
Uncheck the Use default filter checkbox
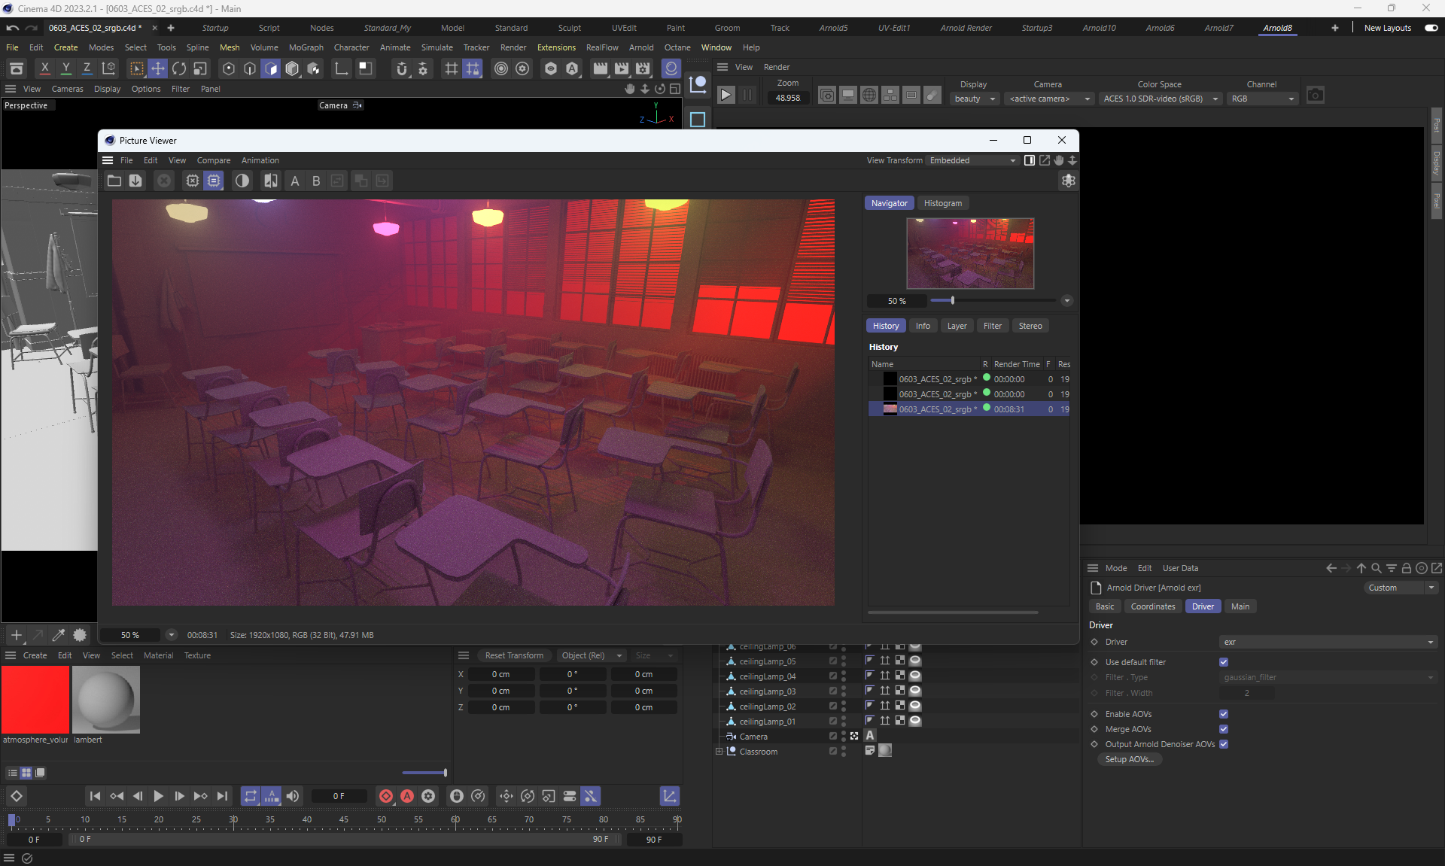tap(1224, 662)
